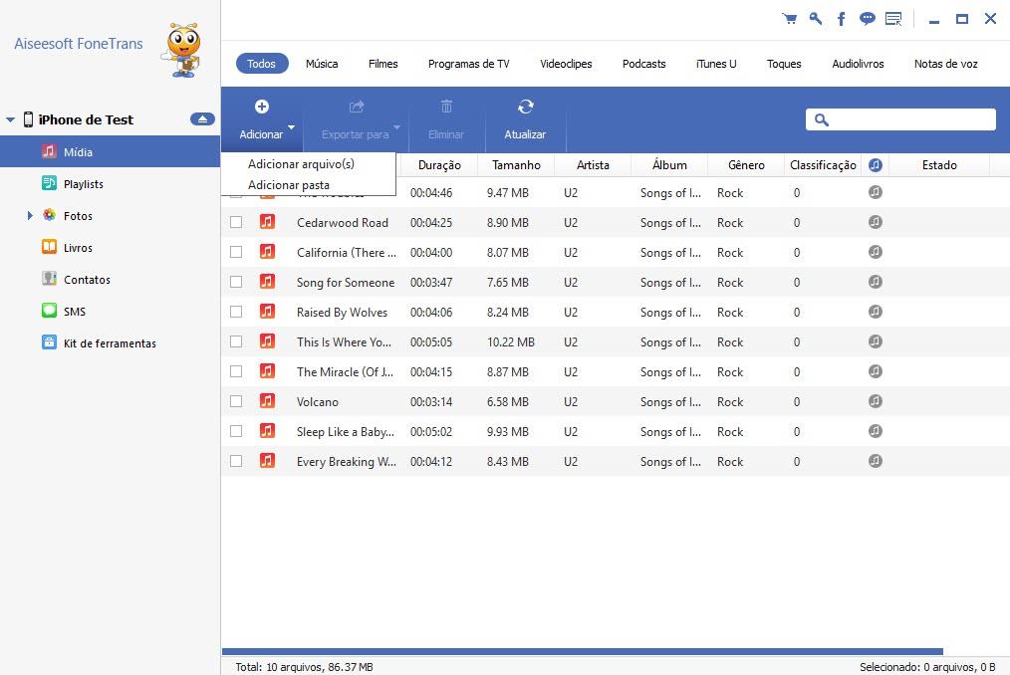Click the bee mascot logo

tap(183, 50)
